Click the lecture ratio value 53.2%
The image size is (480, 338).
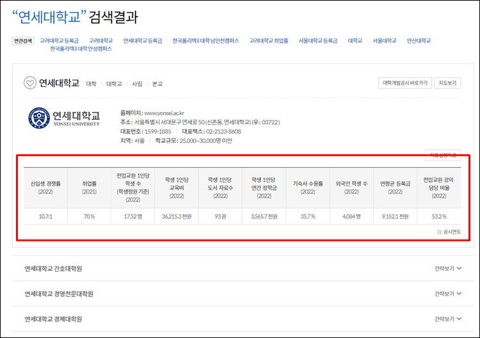pyautogui.click(x=438, y=216)
